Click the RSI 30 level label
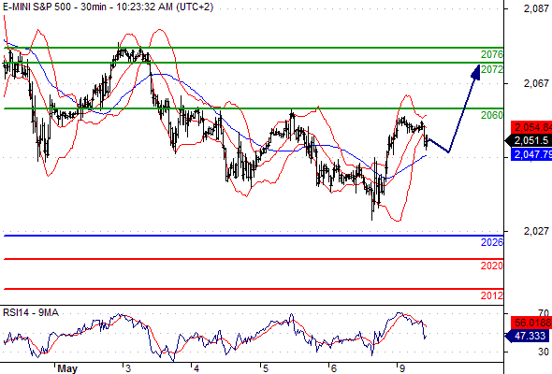Viewport: 552px width, 374px height. (544, 352)
